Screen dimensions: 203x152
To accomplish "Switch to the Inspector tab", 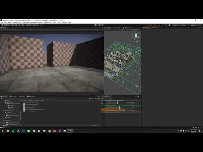I will [146, 28].
